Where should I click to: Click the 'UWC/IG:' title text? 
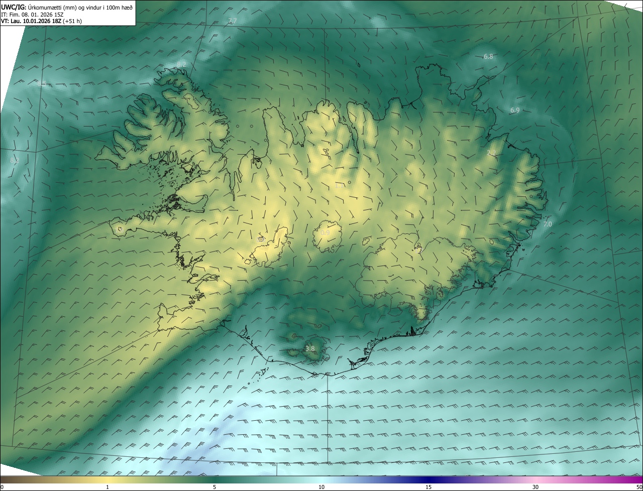click(14, 7)
